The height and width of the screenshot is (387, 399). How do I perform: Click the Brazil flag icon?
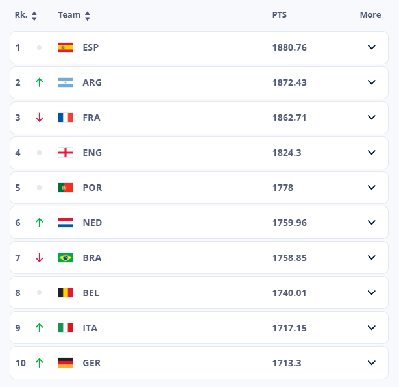pos(66,258)
